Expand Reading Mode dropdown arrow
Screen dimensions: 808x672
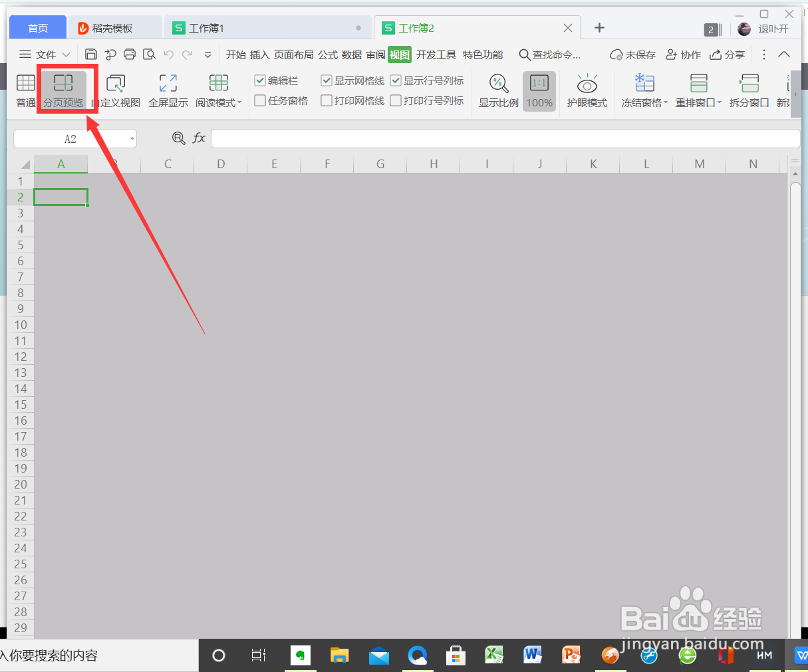[x=239, y=103]
